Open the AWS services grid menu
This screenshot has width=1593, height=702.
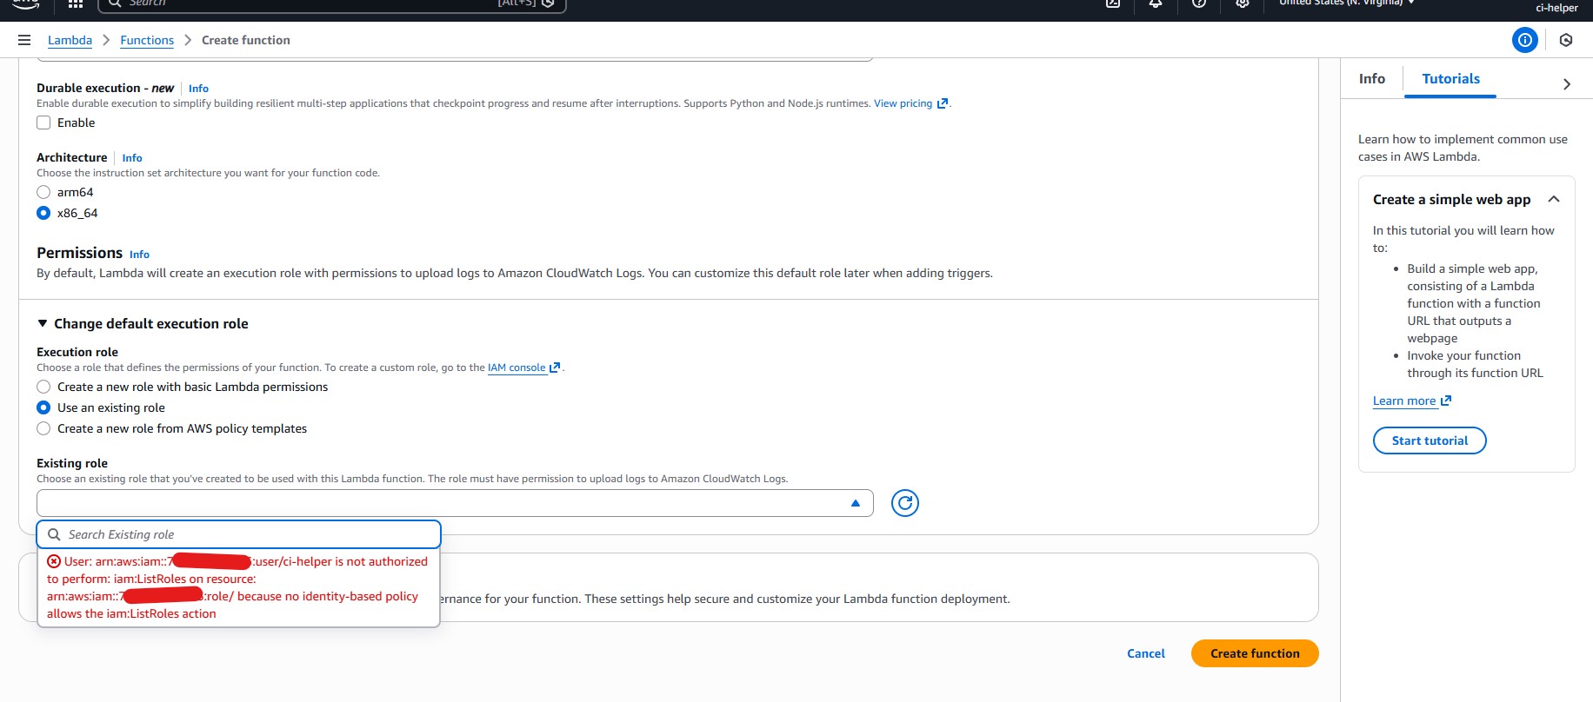coord(76,3)
